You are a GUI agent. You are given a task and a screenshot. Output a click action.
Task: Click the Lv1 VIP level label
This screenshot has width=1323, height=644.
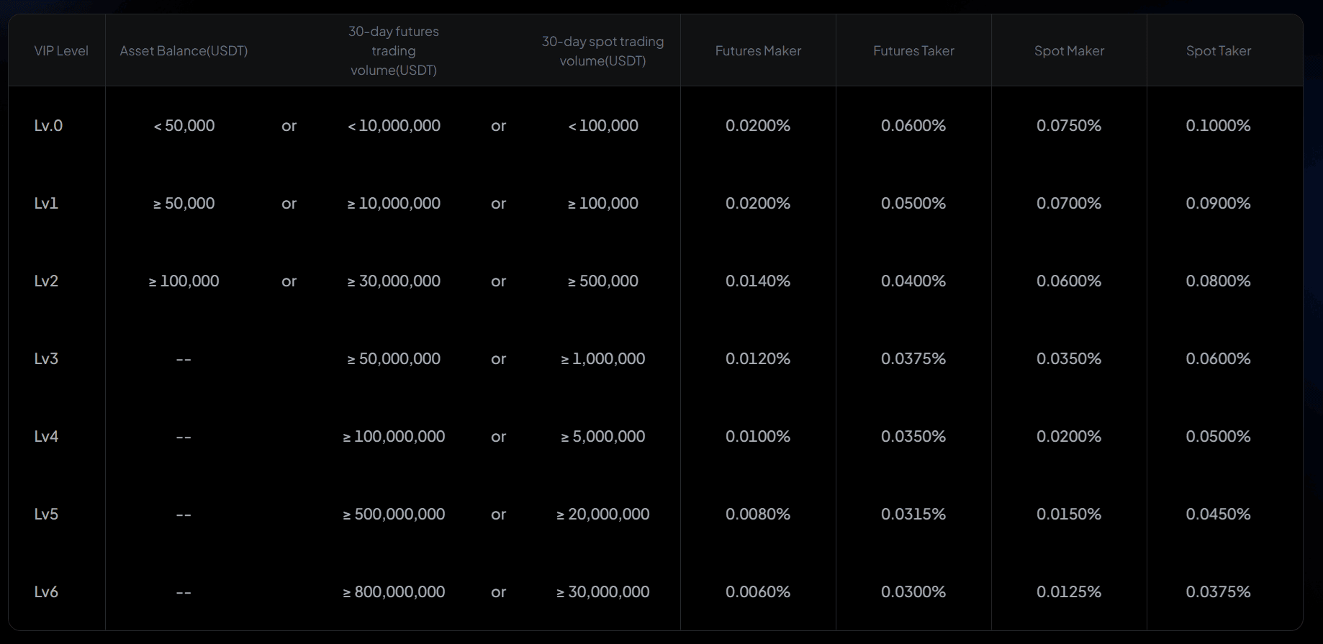[46, 204]
